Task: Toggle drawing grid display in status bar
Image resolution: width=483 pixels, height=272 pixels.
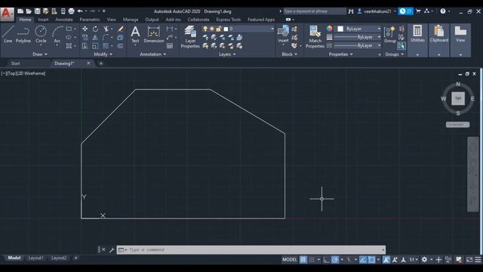Action: pyautogui.click(x=303, y=260)
